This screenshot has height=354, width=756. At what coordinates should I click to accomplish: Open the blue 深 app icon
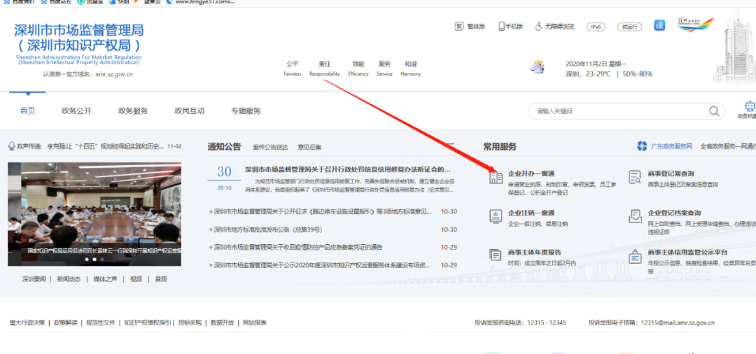click(659, 25)
